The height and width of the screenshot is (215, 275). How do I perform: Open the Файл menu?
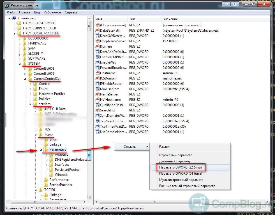pyautogui.click(x=11, y=12)
